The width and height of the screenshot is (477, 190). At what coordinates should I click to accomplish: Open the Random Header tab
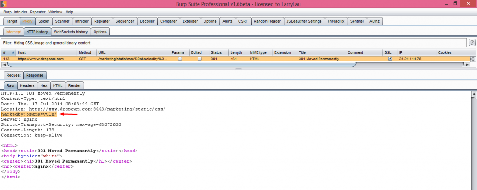(267, 21)
